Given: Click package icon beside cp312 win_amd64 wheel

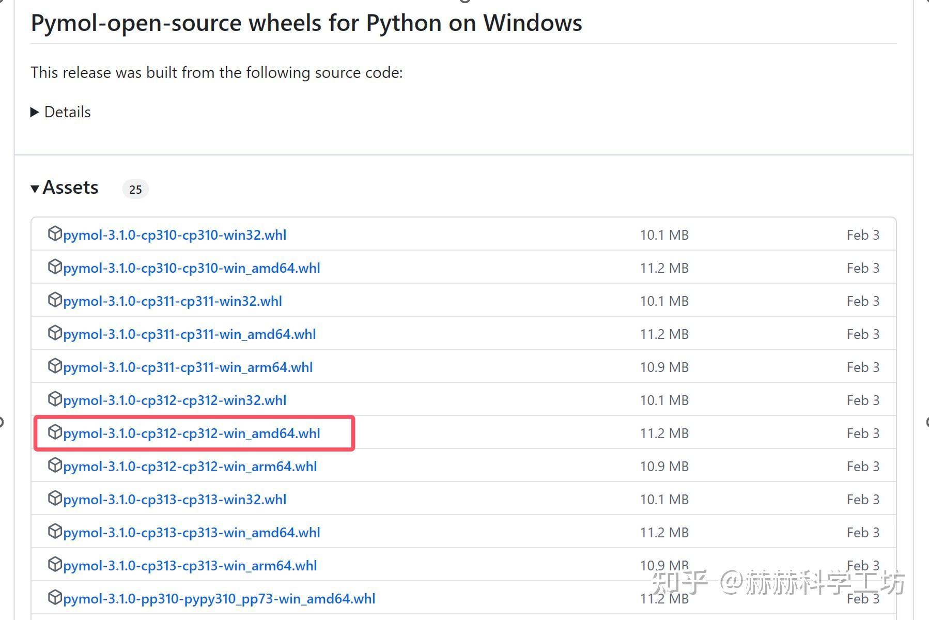Looking at the screenshot, I should pos(55,432).
